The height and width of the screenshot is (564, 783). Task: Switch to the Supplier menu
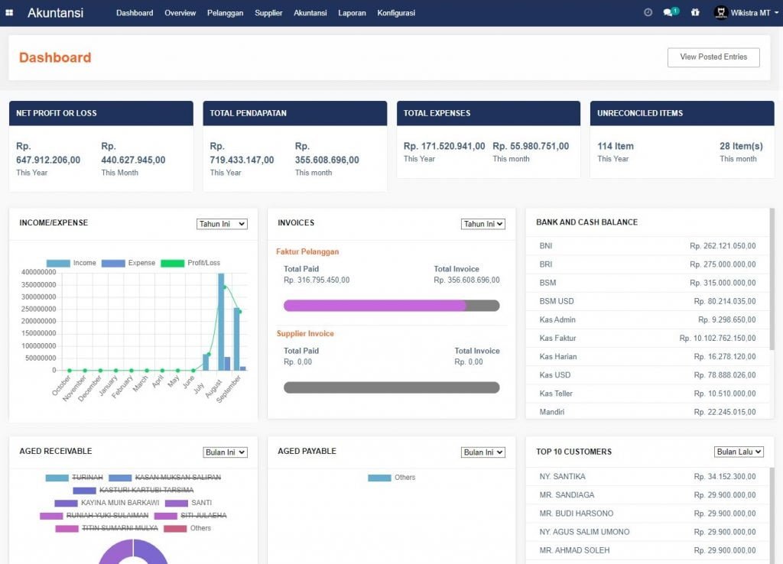[x=268, y=13]
